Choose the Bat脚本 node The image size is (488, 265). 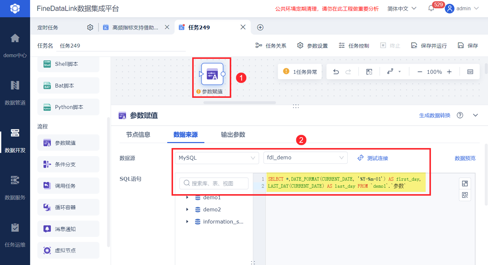[68, 85]
